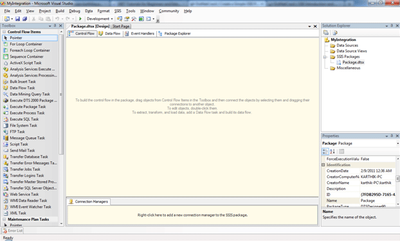Open the Debug menu

tap(75, 11)
